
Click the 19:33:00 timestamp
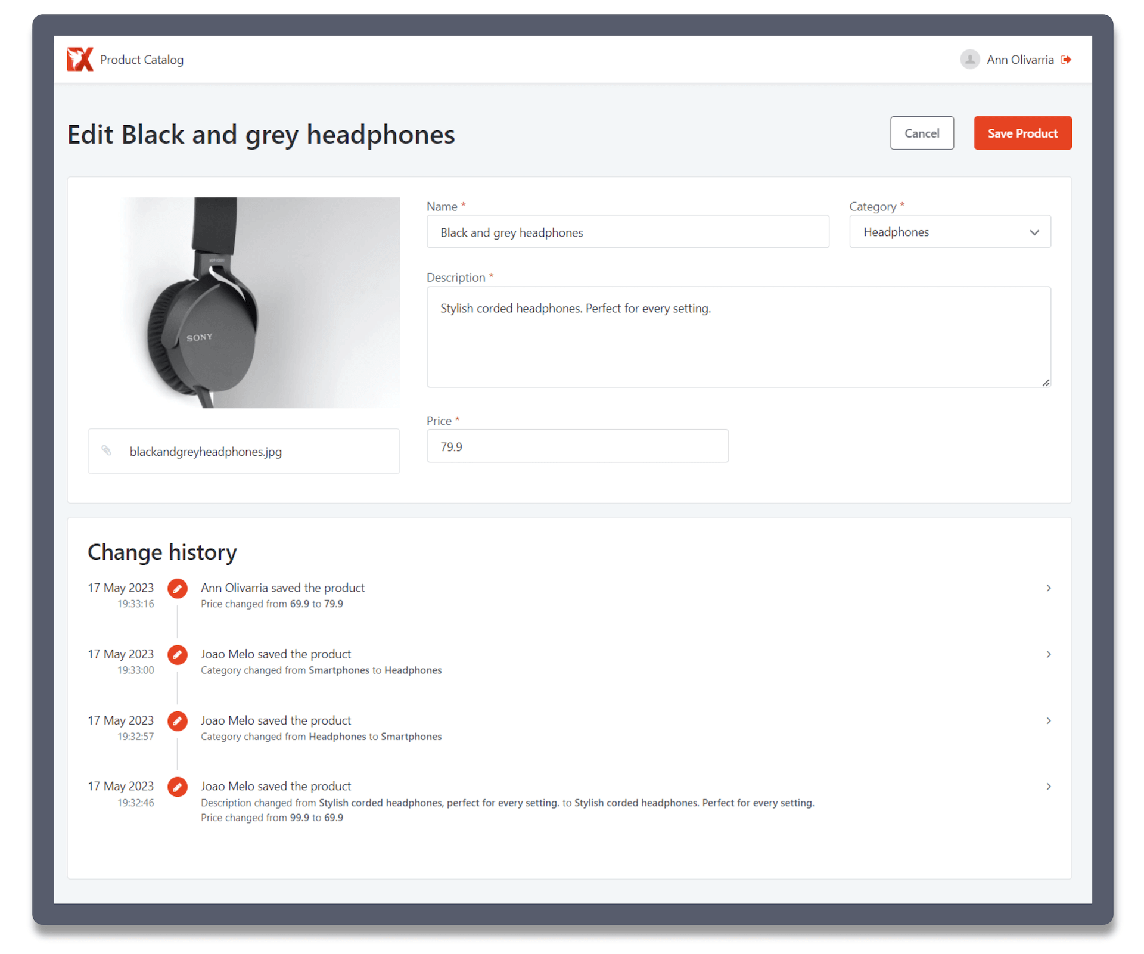coord(135,670)
